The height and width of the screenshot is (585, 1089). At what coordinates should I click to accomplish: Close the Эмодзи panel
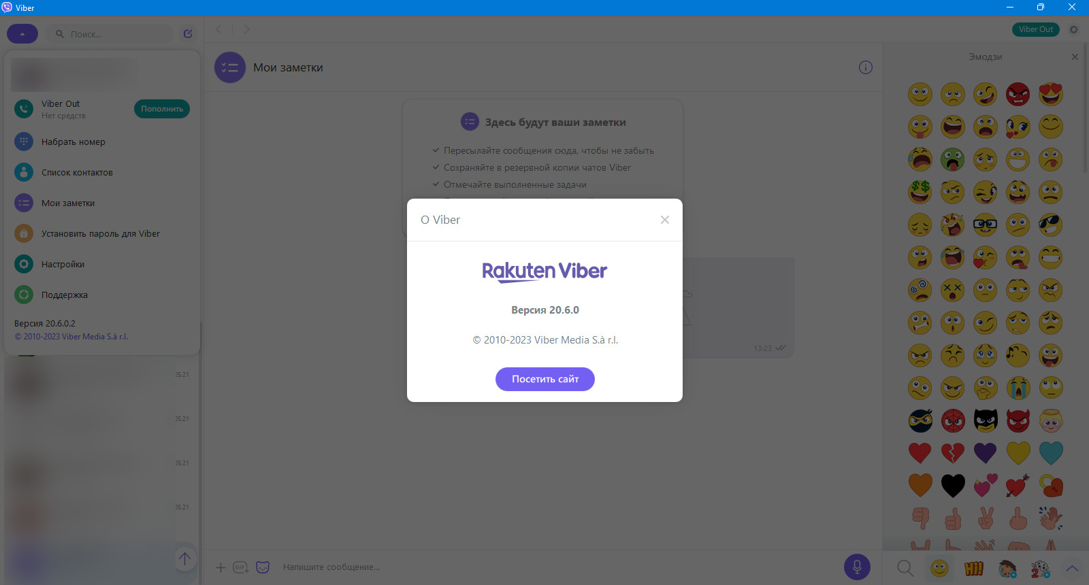(x=1075, y=57)
